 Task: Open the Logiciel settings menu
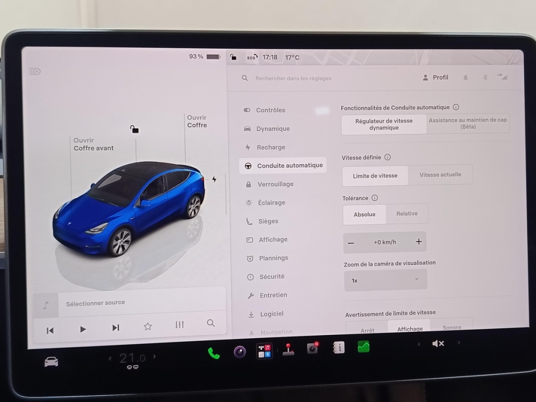click(266, 314)
